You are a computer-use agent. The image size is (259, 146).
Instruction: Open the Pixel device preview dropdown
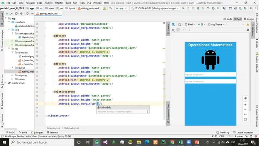coord(190,24)
